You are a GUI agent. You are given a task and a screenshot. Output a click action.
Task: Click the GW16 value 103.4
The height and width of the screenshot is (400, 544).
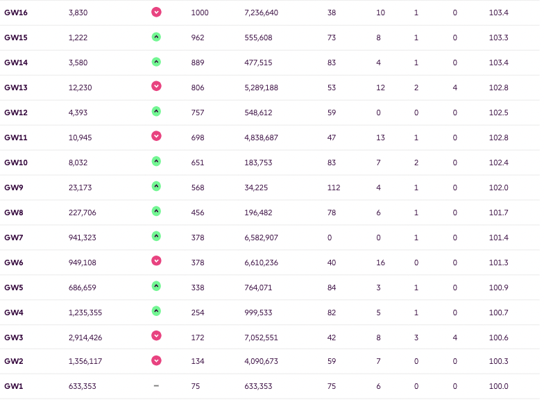coord(498,12)
